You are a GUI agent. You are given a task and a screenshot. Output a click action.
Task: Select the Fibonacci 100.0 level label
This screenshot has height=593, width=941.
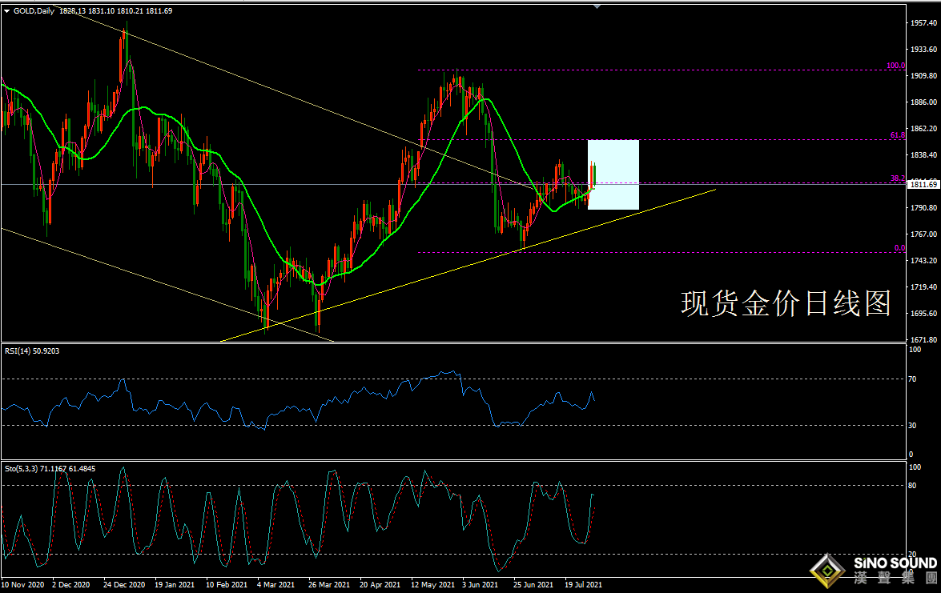point(896,66)
